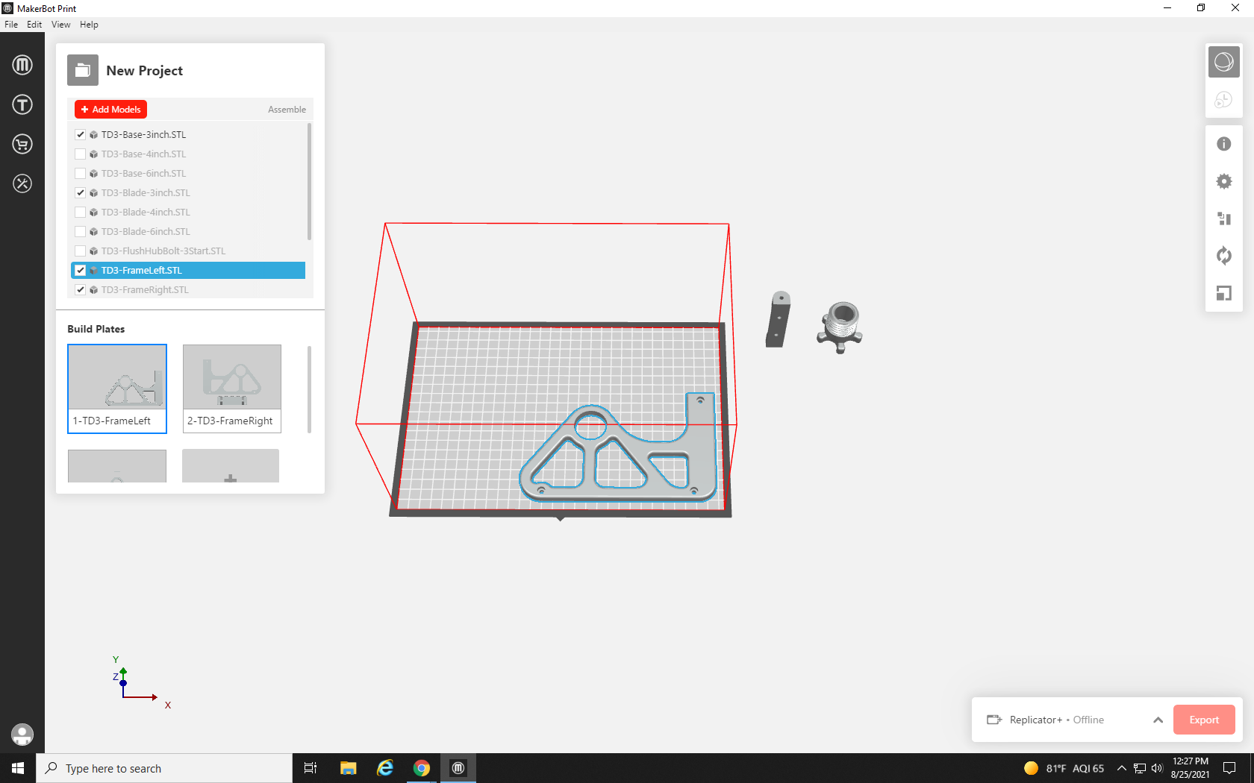Open the View menu

tap(61, 25)
